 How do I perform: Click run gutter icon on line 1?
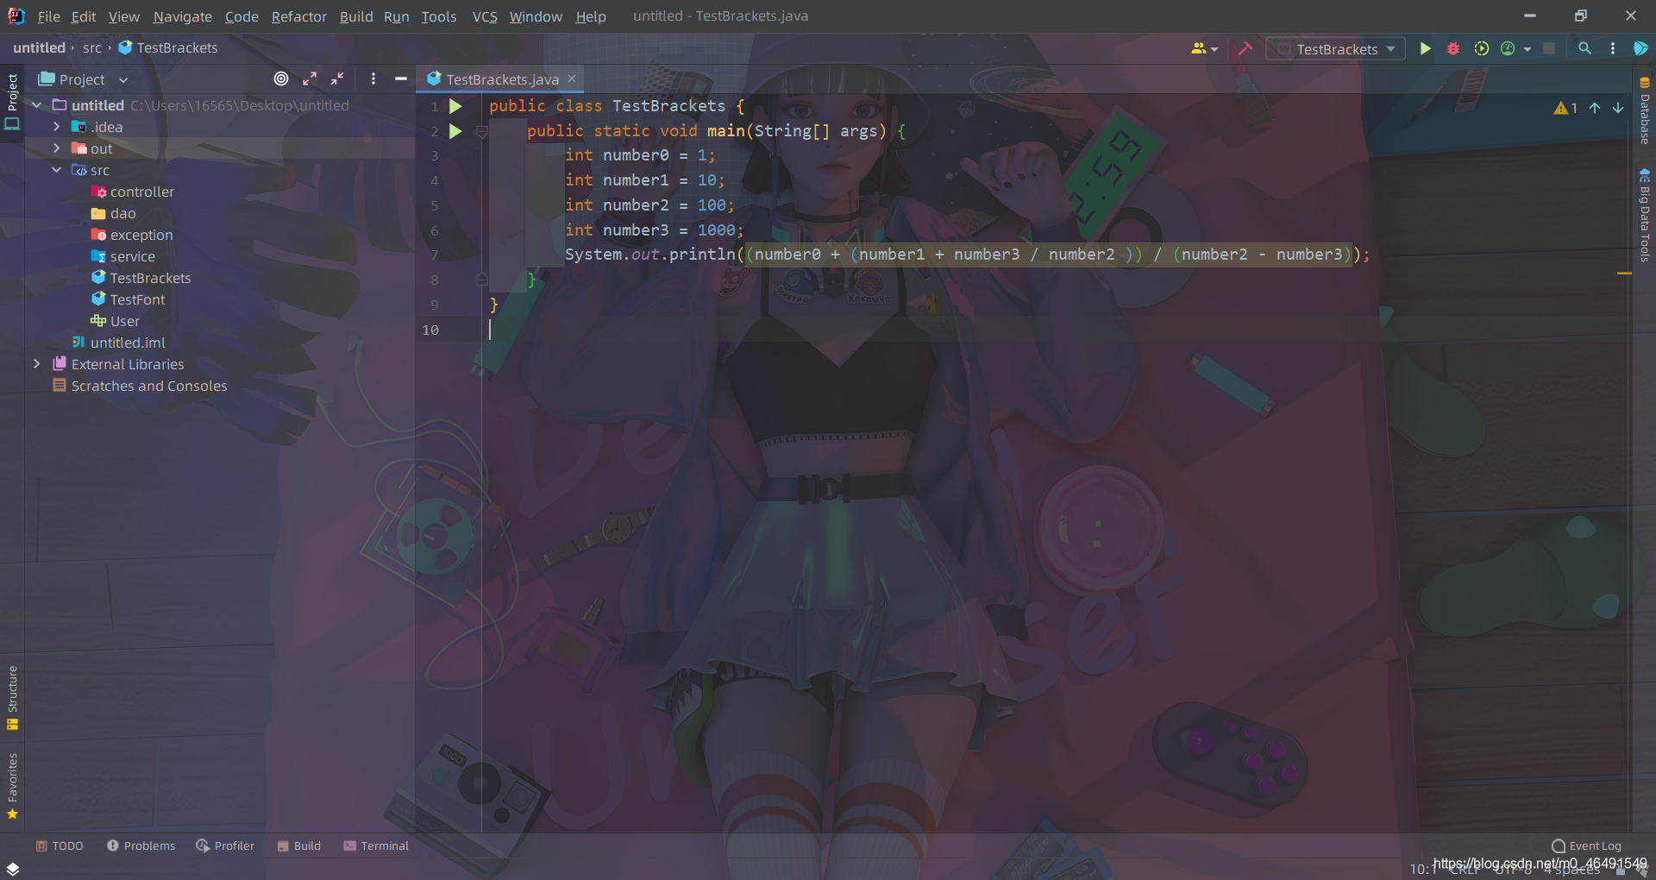coord(455,106)
